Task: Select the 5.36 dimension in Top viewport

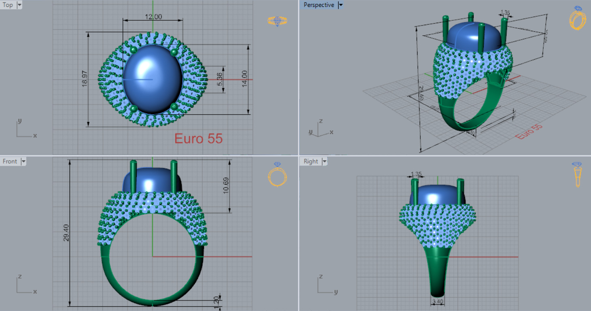Action: (220, 80)
